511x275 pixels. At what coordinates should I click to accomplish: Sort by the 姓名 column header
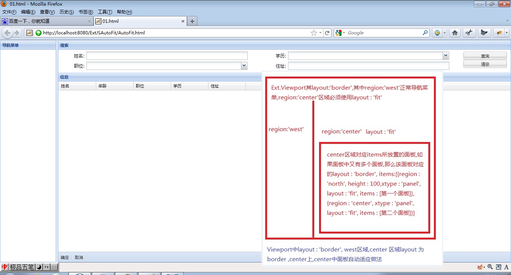point(77,86)
